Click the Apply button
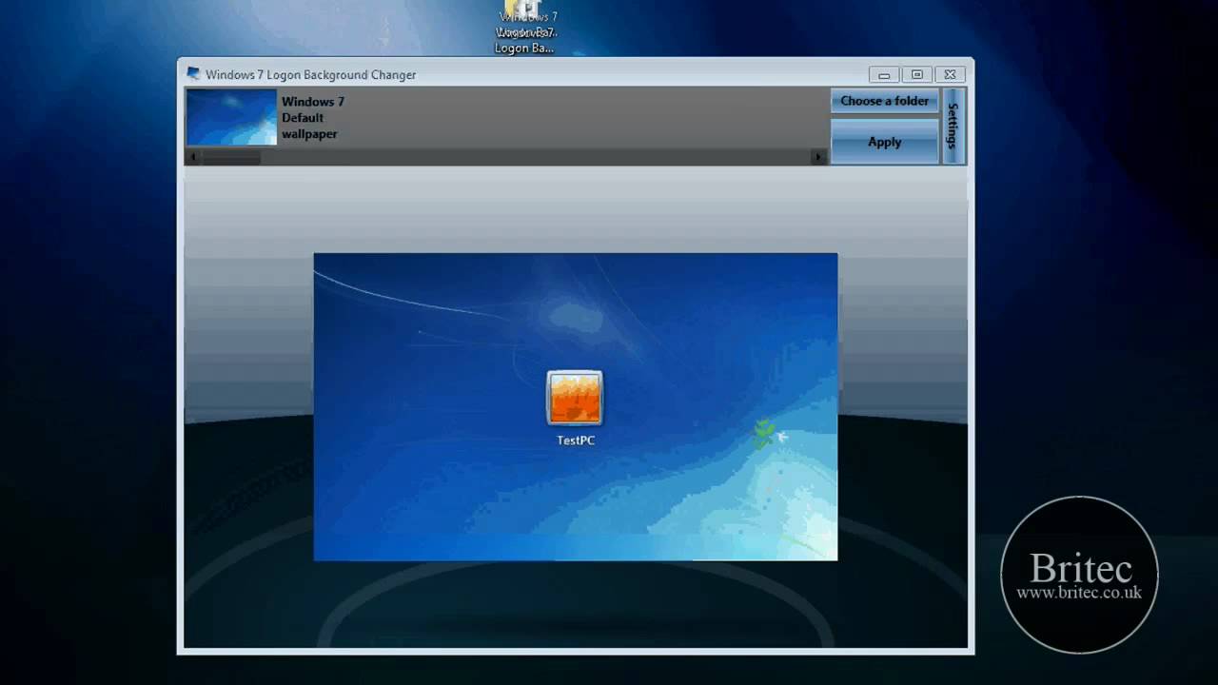Image resolution: width=1218 pixels, height=685 pixels. pos(884,142)
